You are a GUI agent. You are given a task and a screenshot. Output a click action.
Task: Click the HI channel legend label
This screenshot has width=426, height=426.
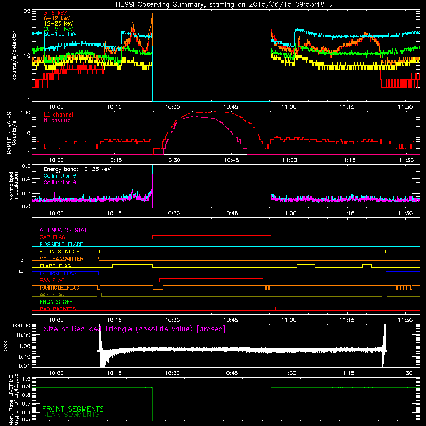(x=58, y=120)
